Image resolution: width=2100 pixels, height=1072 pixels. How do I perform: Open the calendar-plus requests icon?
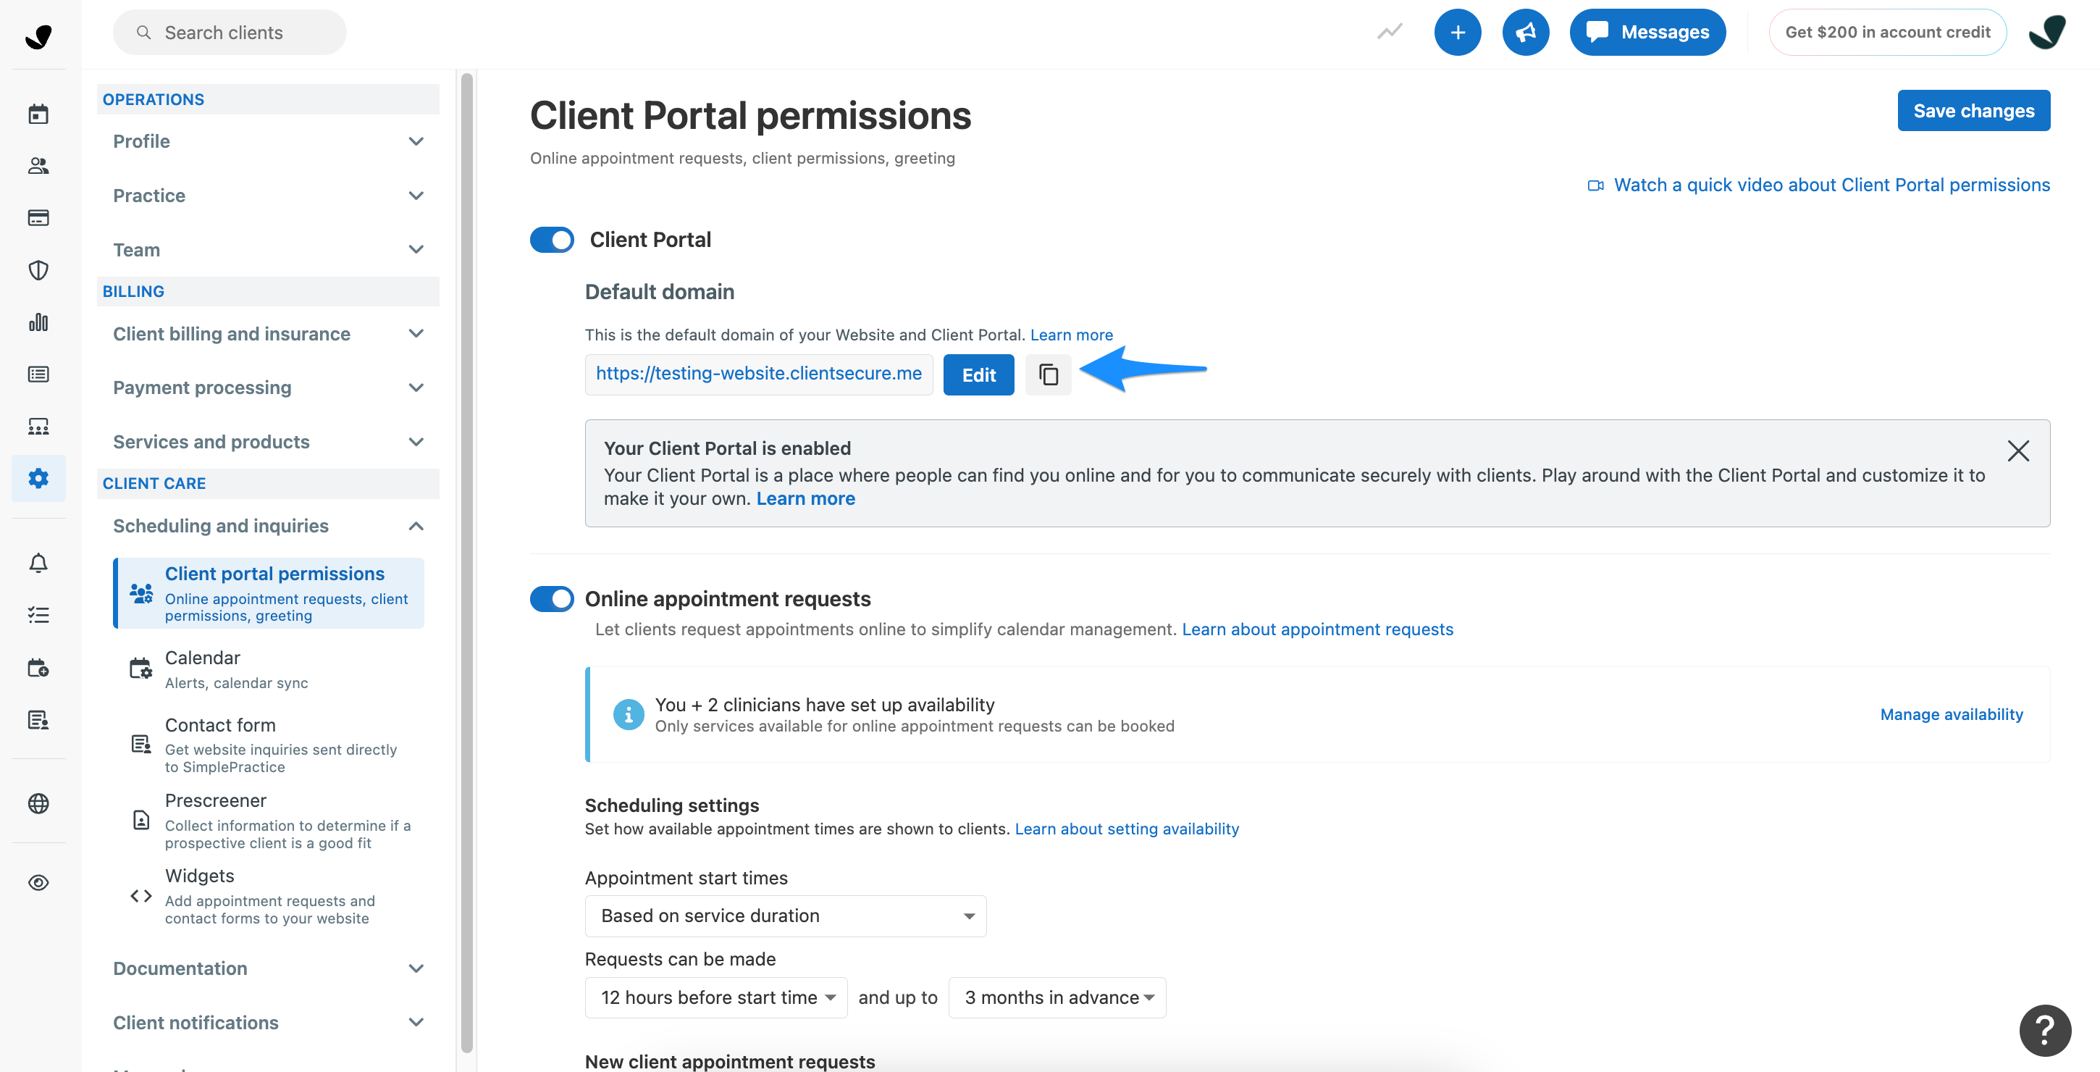coord(38,668)
